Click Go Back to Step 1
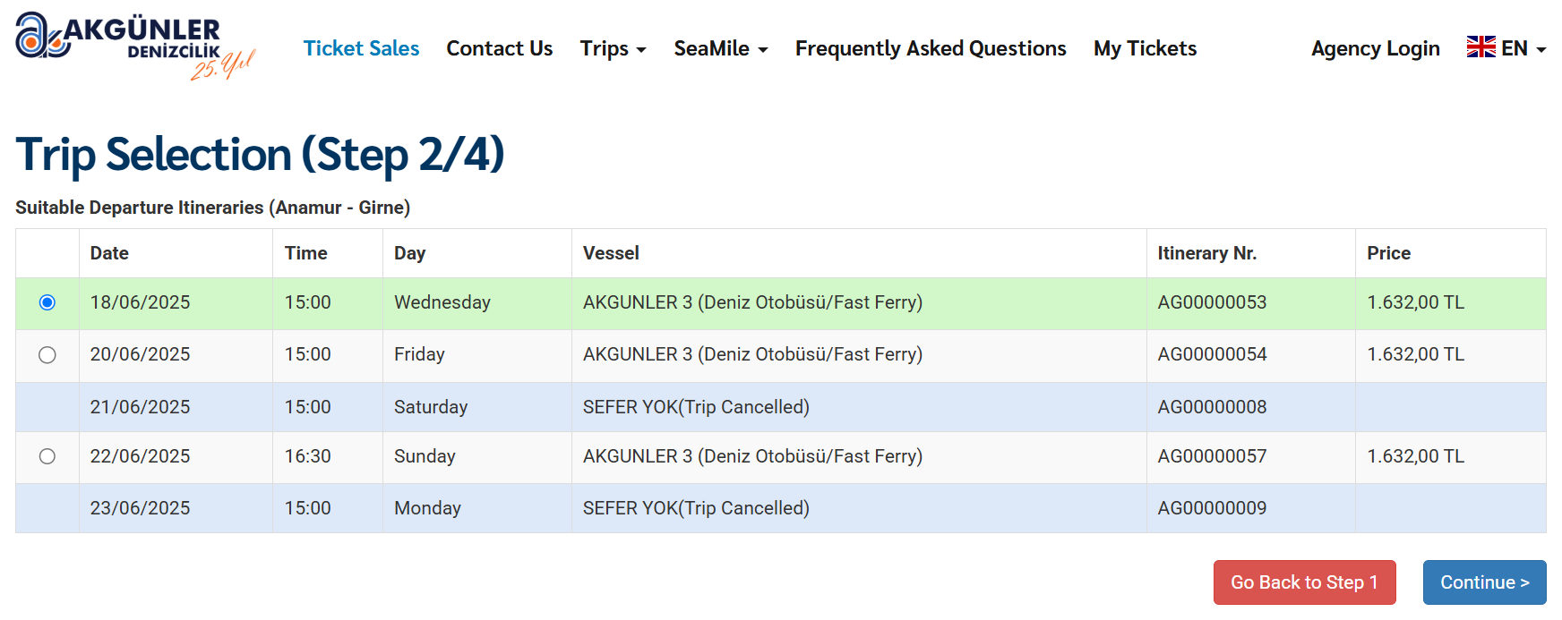This screenshot has height=620, width=1562. tap(1304, 582)
